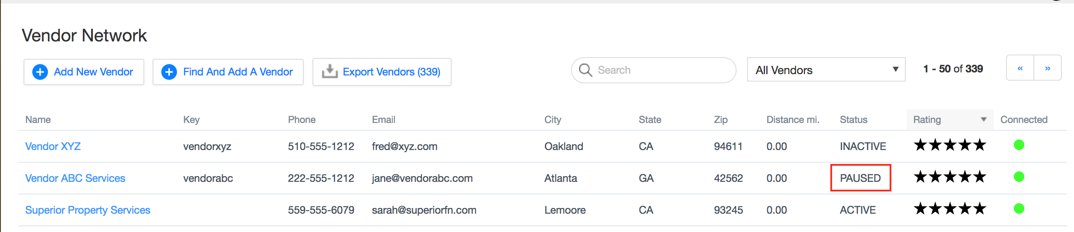1074x232 pixels.
Task: Open the Vendor ABC Services link
Action: (x=75, y=178)
